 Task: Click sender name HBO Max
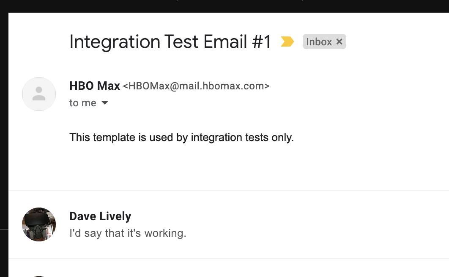(95, 86)
